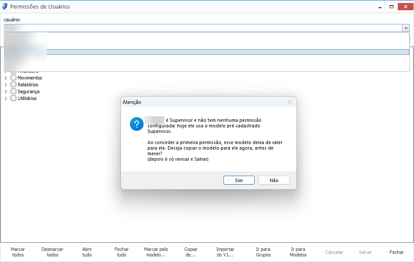Viewport: 414px width, 262px height.
Task: Expand the Movimentos tree node
Action: coord(6,78)
